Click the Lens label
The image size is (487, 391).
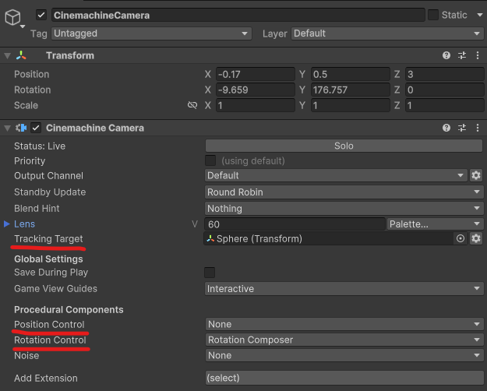click(24, 224)
